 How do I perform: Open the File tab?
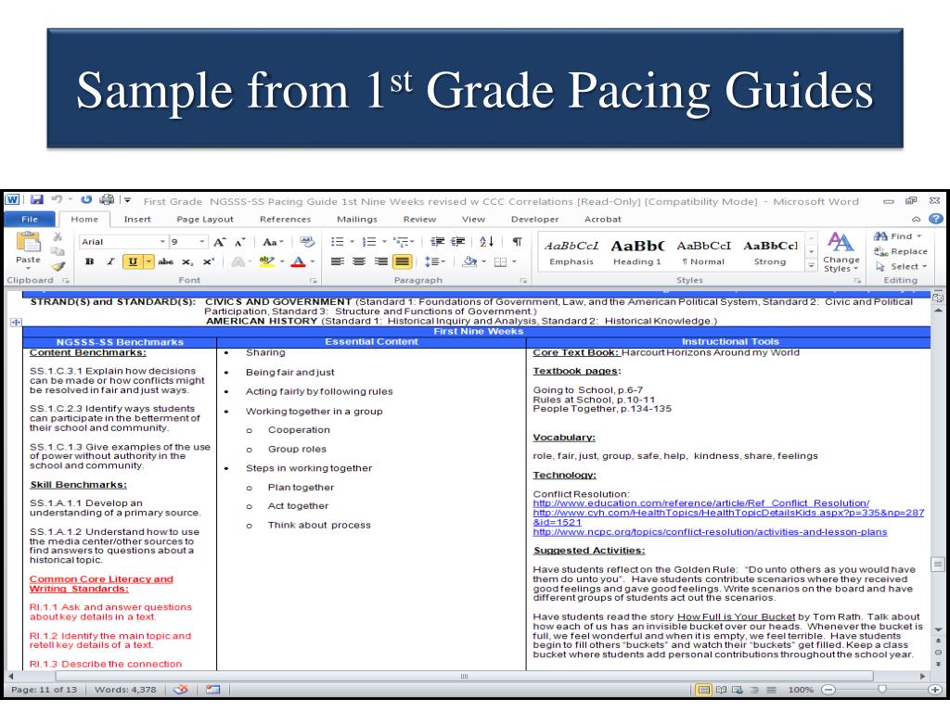coord(29,219)
